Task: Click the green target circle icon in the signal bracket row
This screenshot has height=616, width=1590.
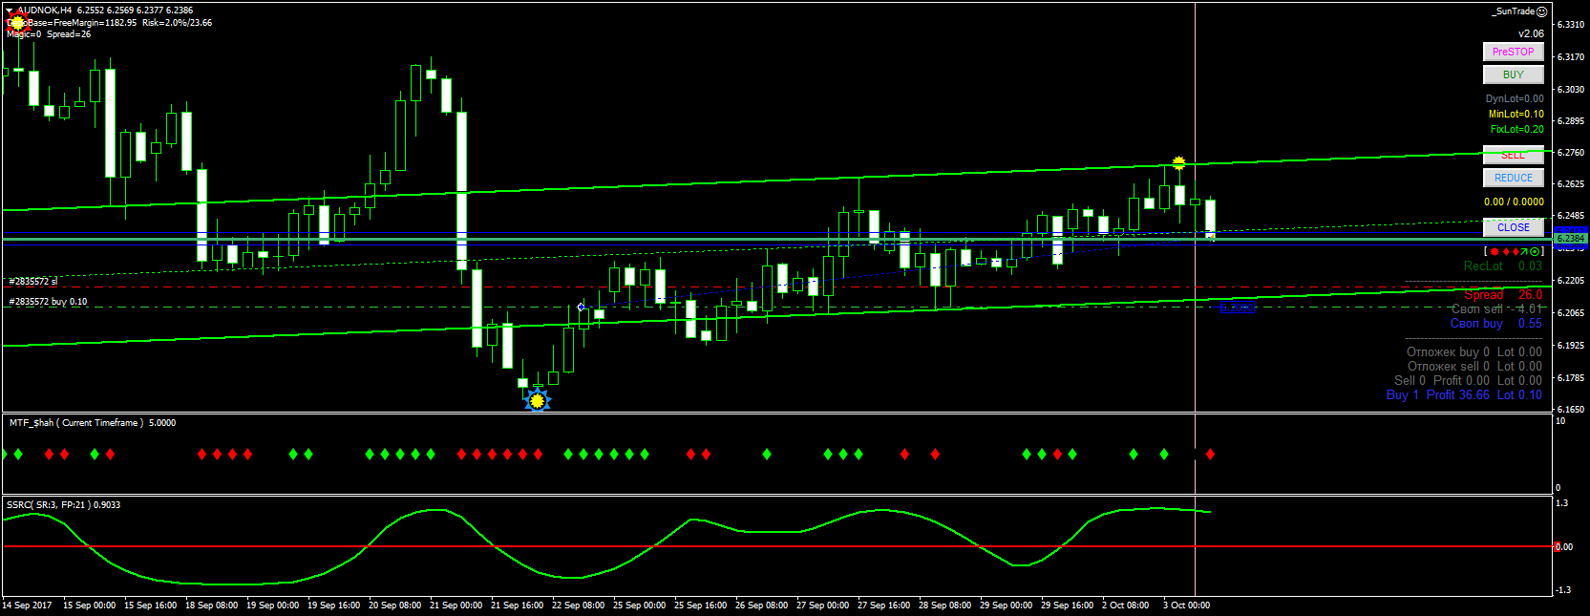Action: 1535,252
